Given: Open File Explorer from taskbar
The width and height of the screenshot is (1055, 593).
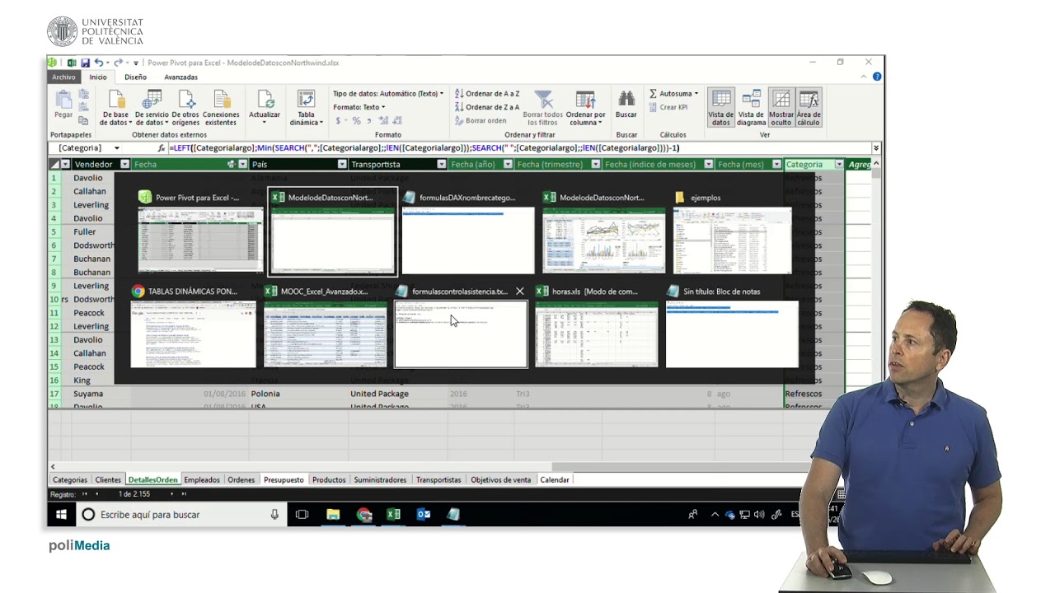Looking at the screenshot, I should point(333,515).
